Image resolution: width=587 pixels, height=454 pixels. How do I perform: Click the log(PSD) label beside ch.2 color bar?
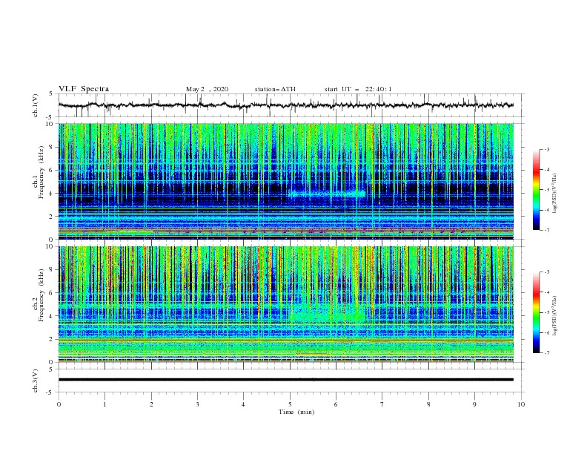point(555,316)
